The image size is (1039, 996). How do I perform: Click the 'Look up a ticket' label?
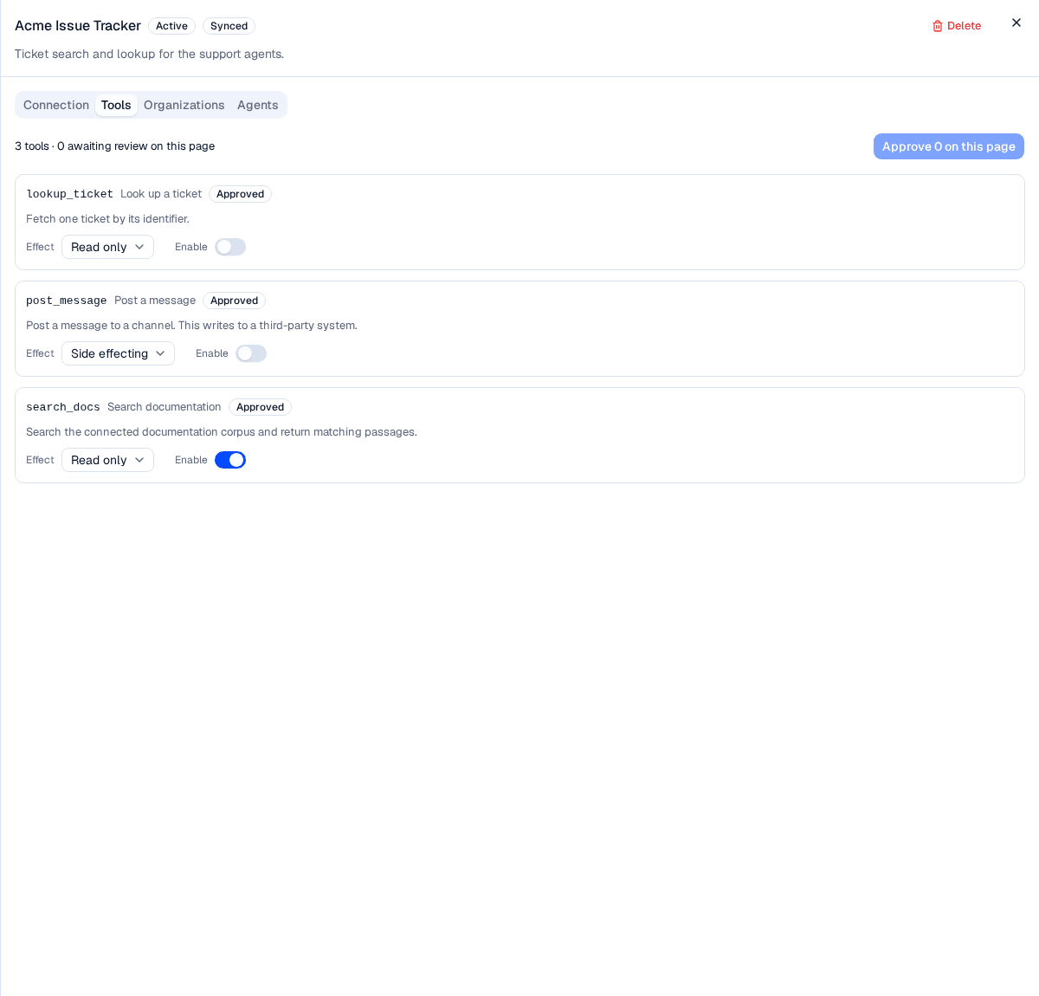coord(161,194)
